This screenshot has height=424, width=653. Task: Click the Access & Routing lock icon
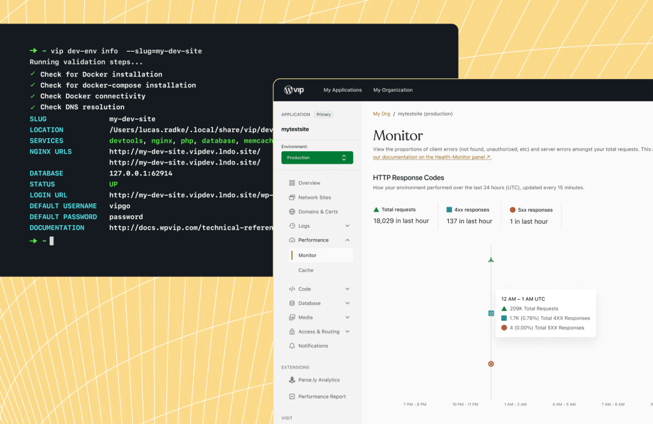click(x=292, y=332)
